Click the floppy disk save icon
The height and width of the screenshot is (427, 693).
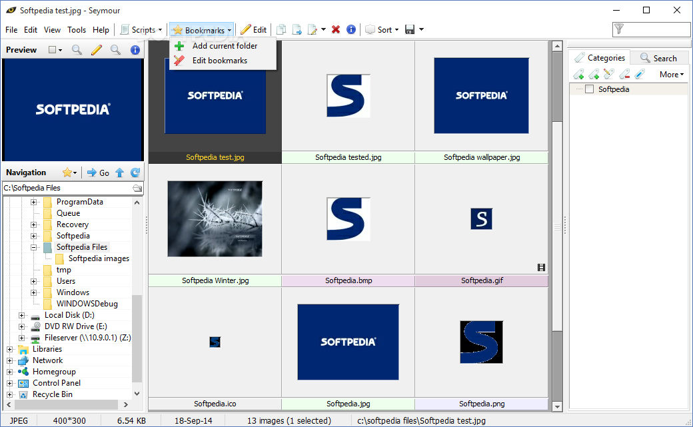[410, 29]
